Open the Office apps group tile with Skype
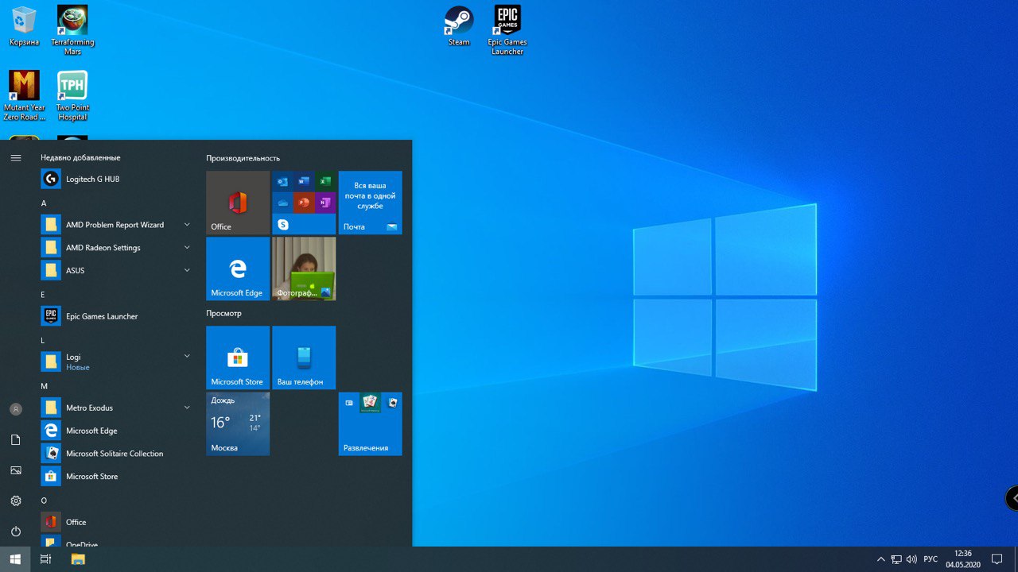Viewport: 1018px width, 572px height. click(304, 203)
